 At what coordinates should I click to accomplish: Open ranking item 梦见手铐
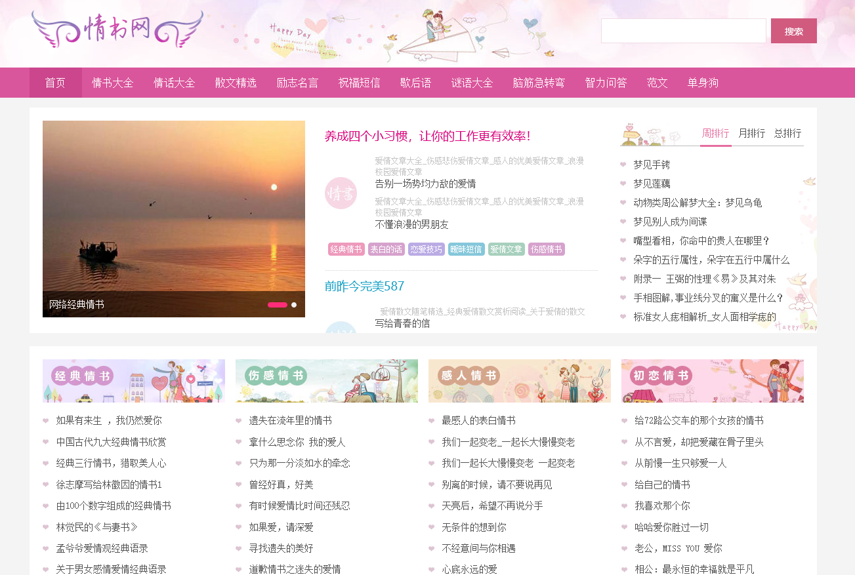coord(652,165)
